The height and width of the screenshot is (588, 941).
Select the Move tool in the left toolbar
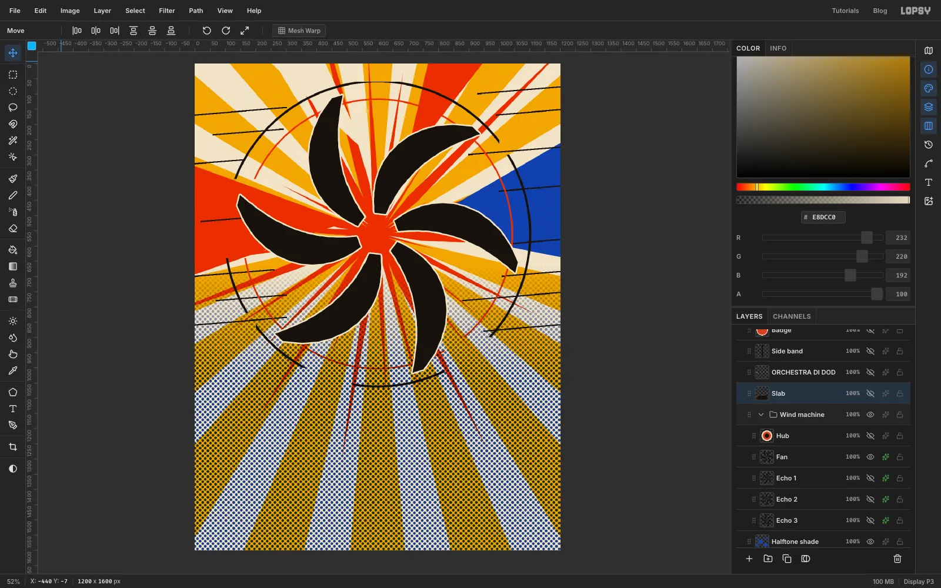tap(13, 53)
